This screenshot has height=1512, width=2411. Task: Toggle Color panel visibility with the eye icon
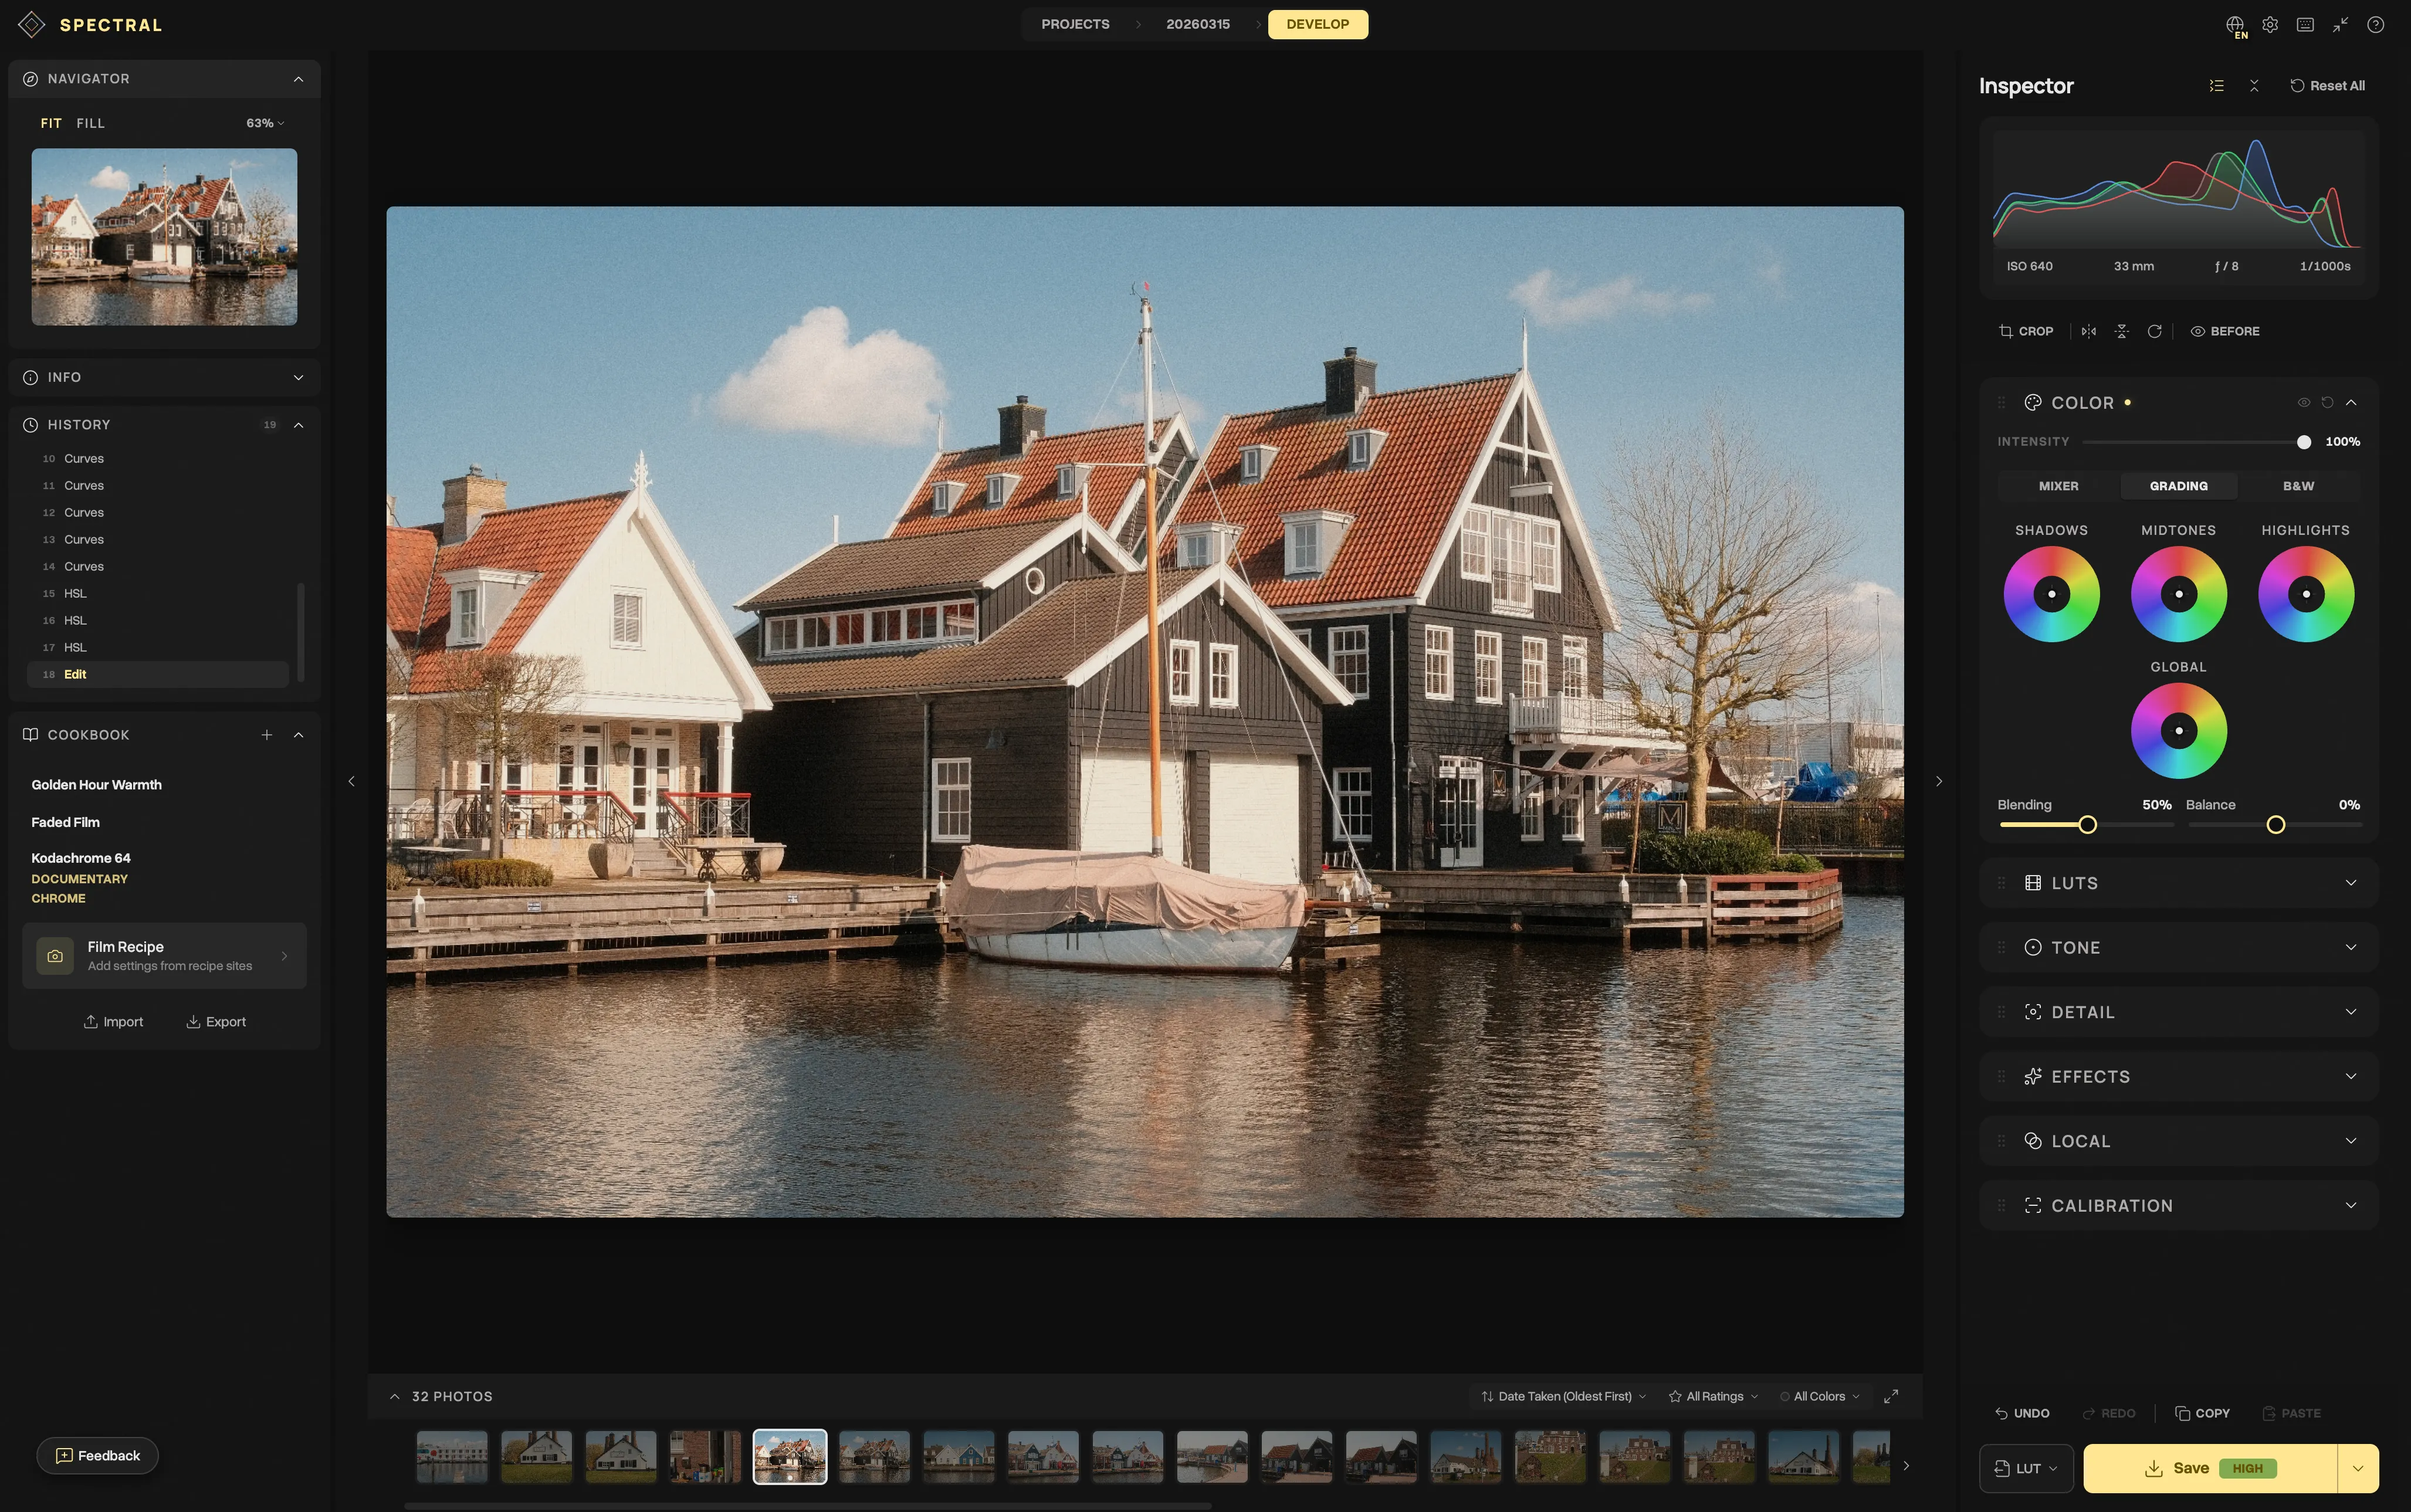coord(2303,402)
